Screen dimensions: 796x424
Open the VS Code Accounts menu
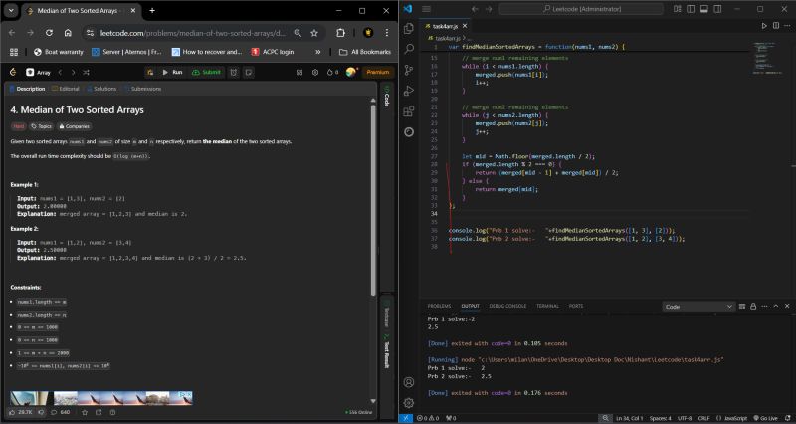pyautogui.click(x=409, y=382)
